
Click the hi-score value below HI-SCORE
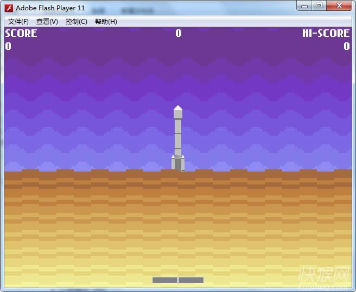pyautogui.click(x=346, y=46)
